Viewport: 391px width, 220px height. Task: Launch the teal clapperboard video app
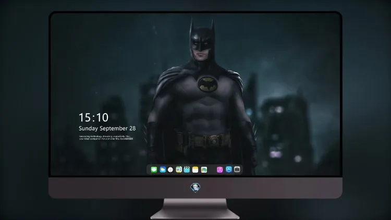tap(187, 169)
